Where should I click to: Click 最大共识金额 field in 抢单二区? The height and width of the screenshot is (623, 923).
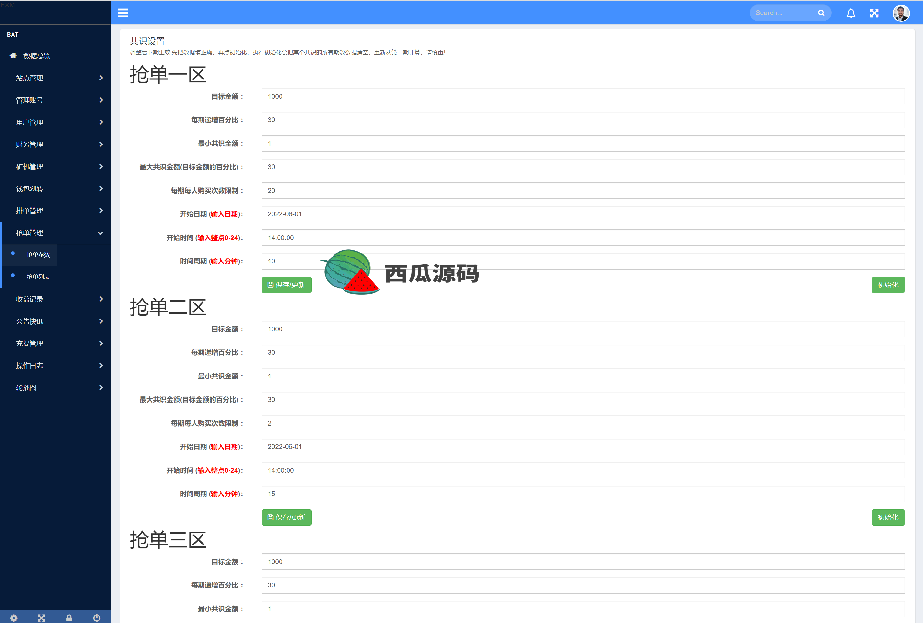pos(582,400)
